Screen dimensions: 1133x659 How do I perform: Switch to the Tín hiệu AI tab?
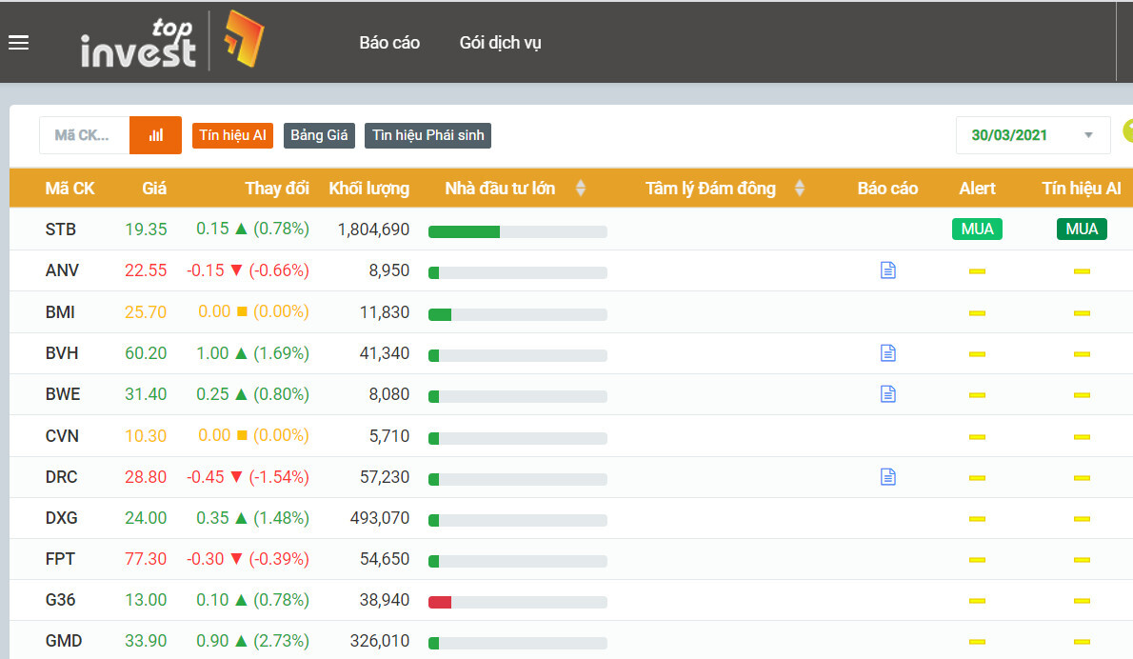pos(232,135)
